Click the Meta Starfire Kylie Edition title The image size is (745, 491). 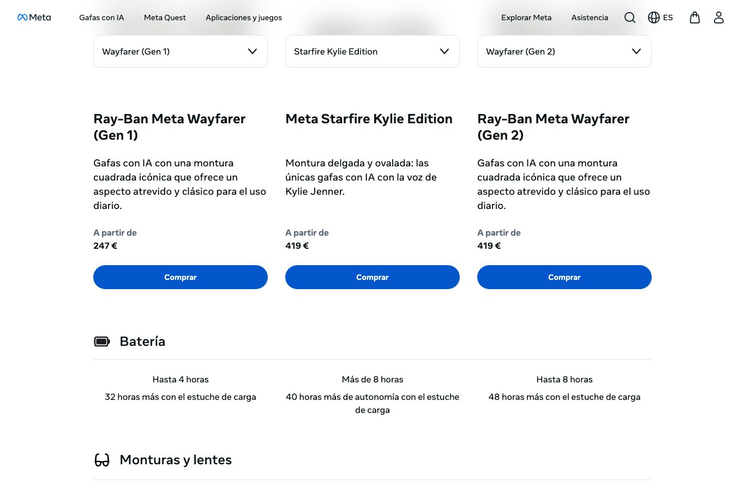(x=369, y=119)
